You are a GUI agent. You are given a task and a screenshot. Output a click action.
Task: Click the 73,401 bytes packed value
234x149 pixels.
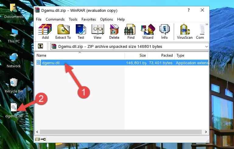[x=161, y=63]
